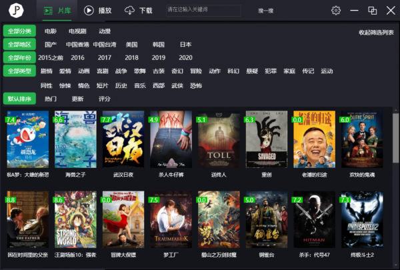Open the 武汉日夜 poster
The height and width of the screenshot is (270, 400).
coord(123,139)
